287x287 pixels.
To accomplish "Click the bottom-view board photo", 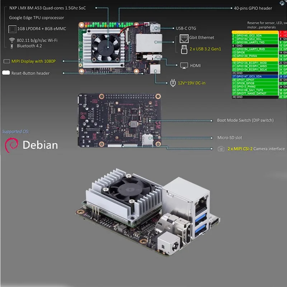I will pos(119,120).
